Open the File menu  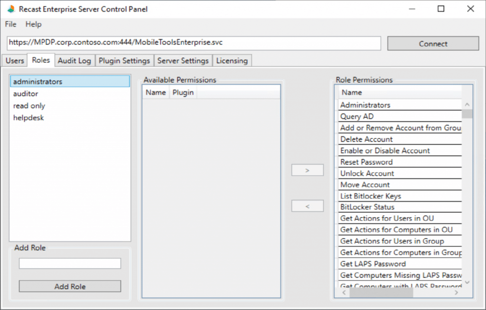pos(10,24)
